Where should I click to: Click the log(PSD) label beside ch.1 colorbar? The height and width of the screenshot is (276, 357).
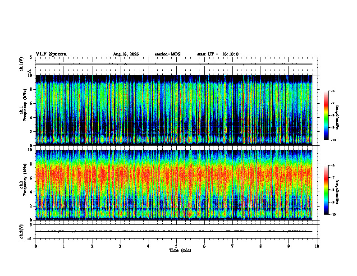338,118
